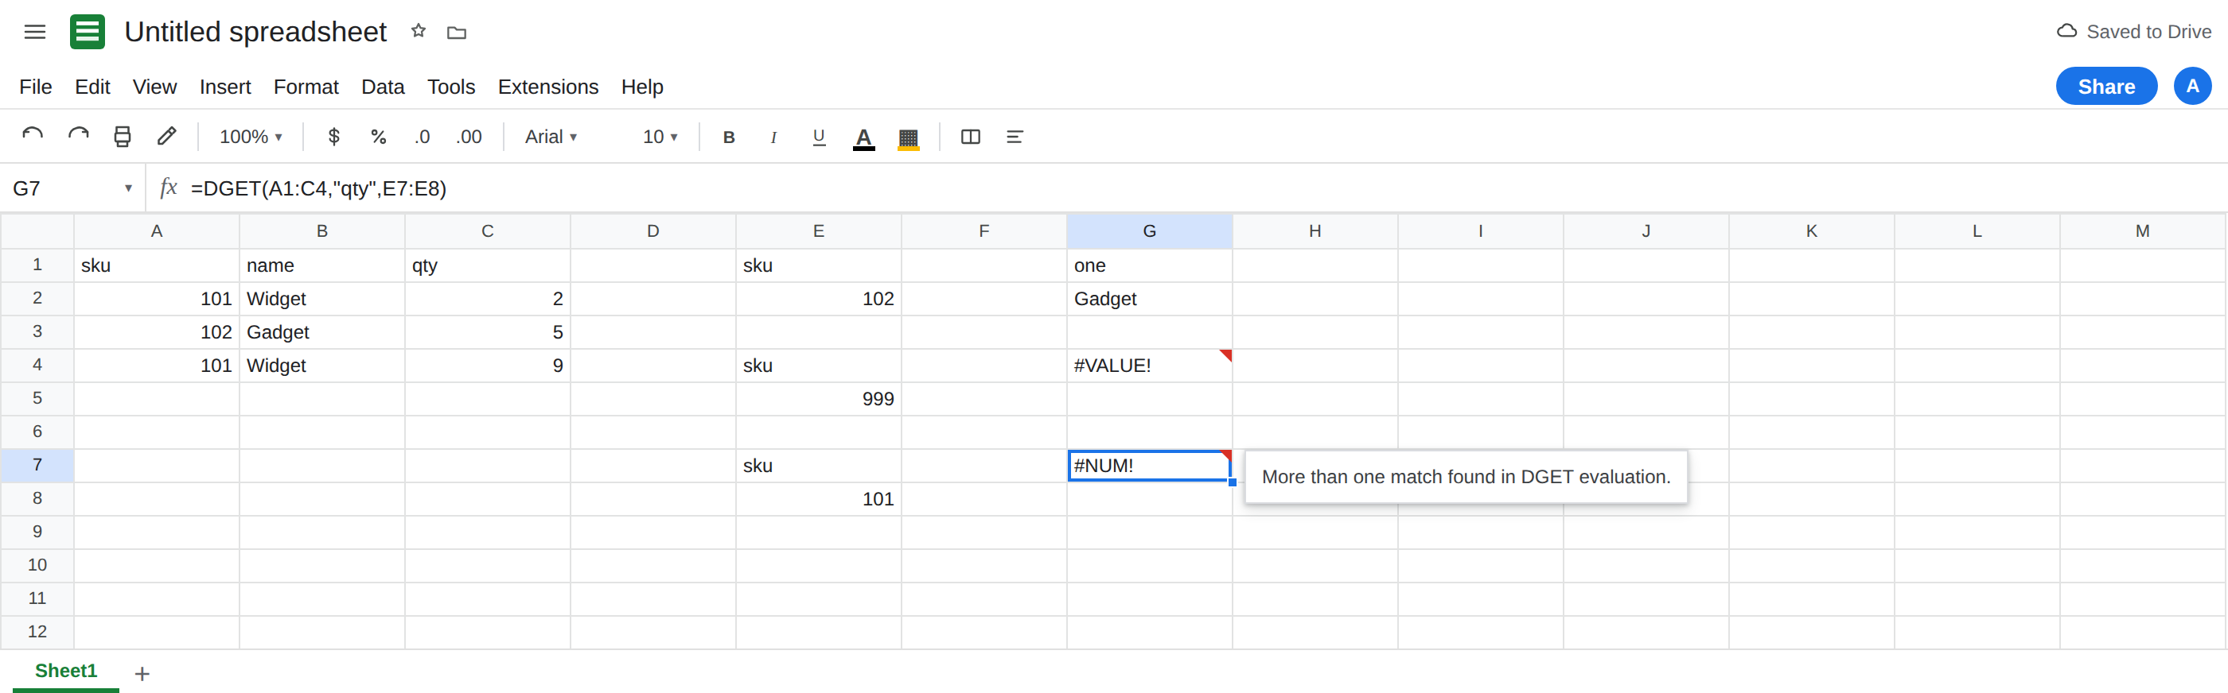The image size is (2228, 693).
Task: Select column A header
Action: tap(157, 230)
